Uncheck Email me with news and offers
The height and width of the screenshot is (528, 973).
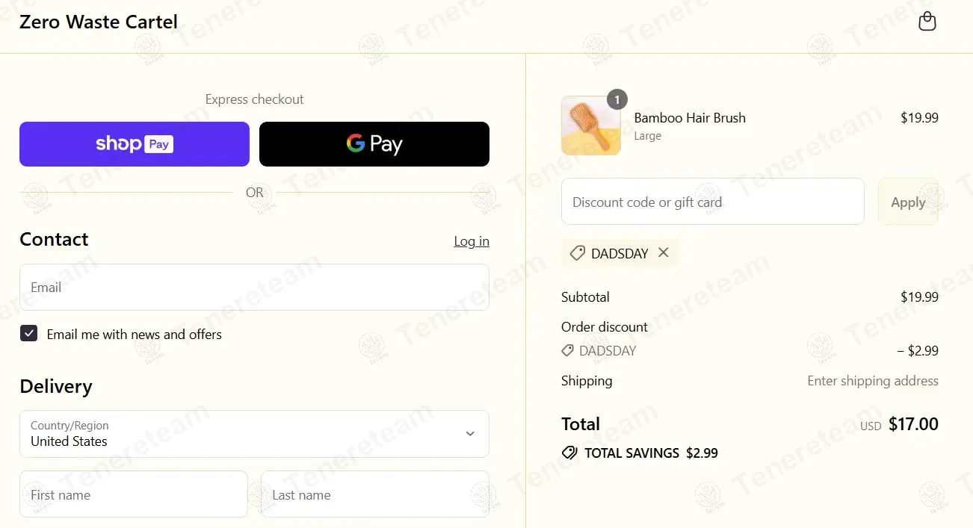point(29,334)
